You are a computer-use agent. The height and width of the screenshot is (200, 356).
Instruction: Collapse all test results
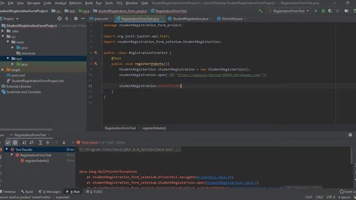point(48,142)
